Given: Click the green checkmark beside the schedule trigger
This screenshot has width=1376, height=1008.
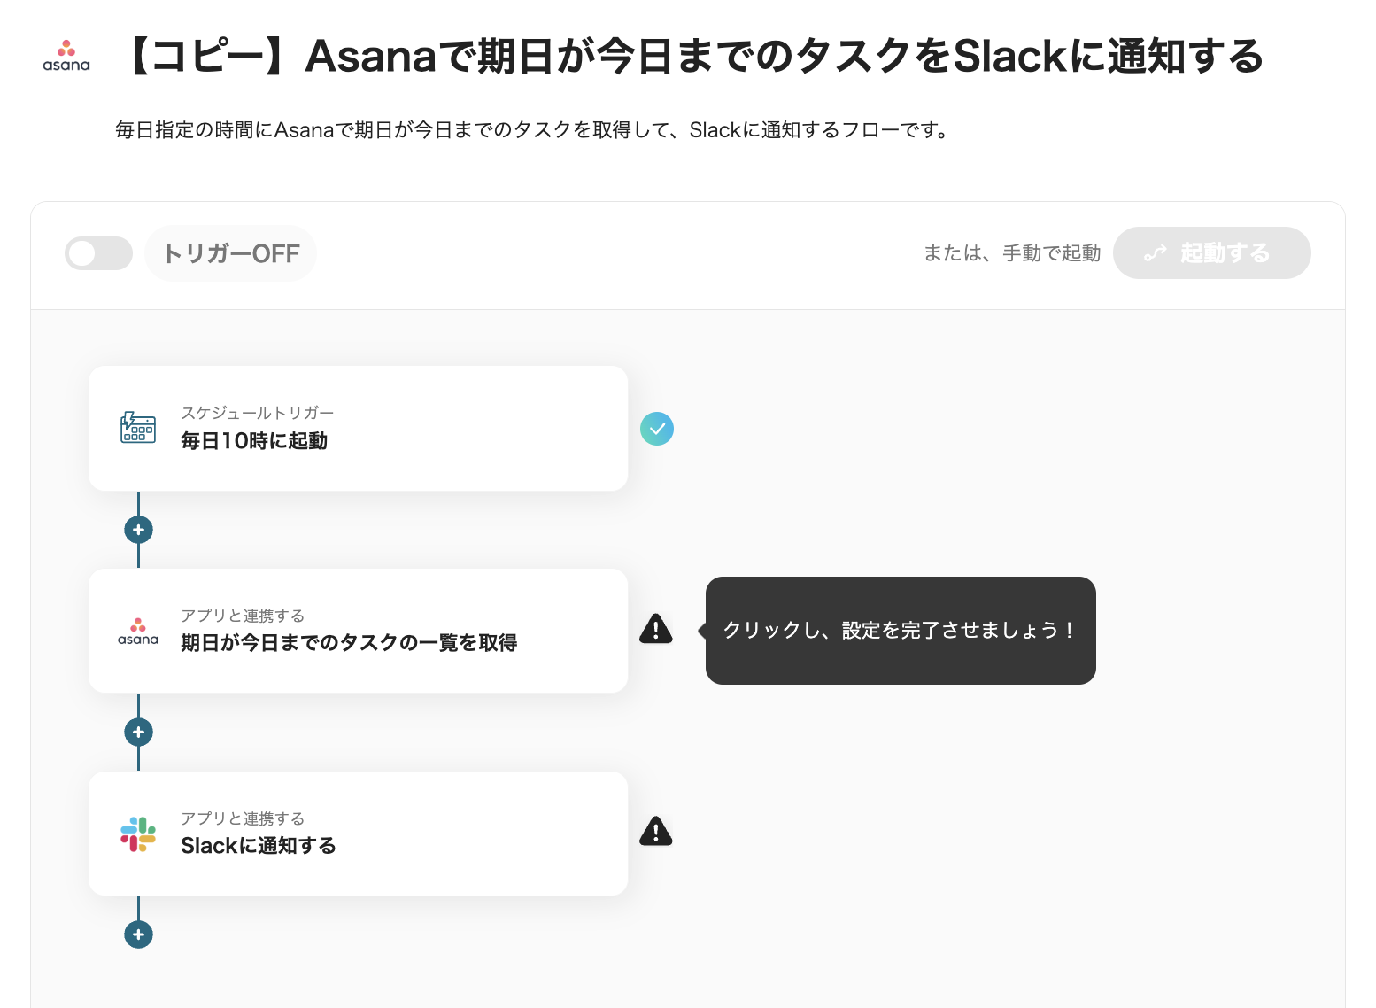Looking at the screenshot, I should pos(657,429).
